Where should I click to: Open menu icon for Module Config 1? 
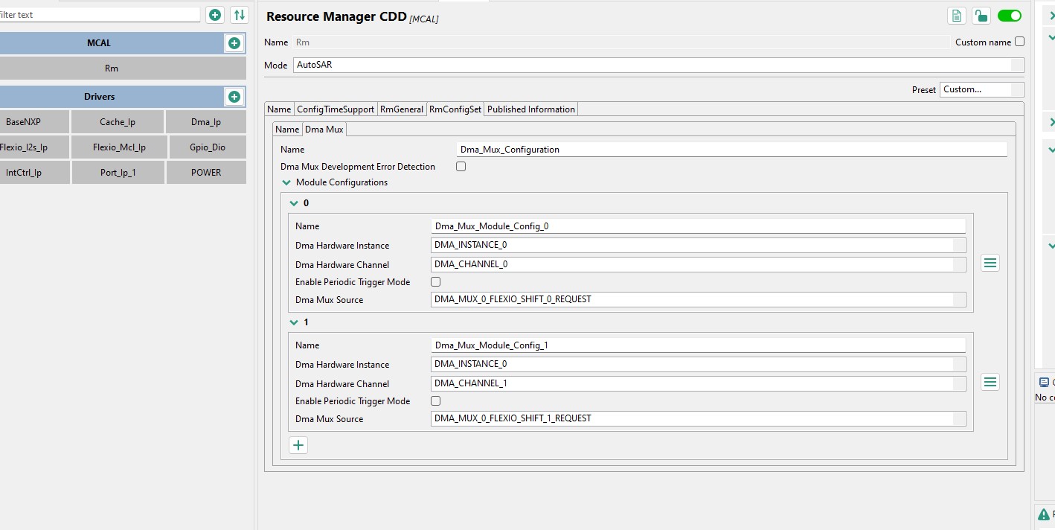(x=990, y=382)
